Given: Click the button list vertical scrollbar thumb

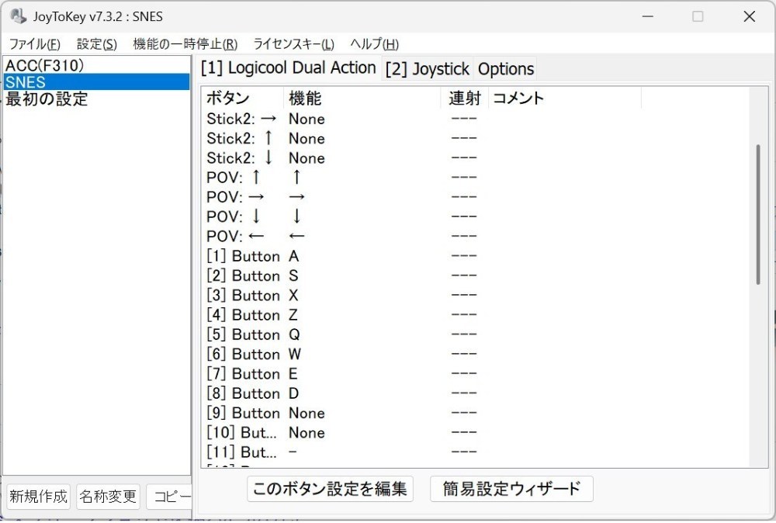Looking at the screenshot, I should pyautogui.click(x=757, y=214).
